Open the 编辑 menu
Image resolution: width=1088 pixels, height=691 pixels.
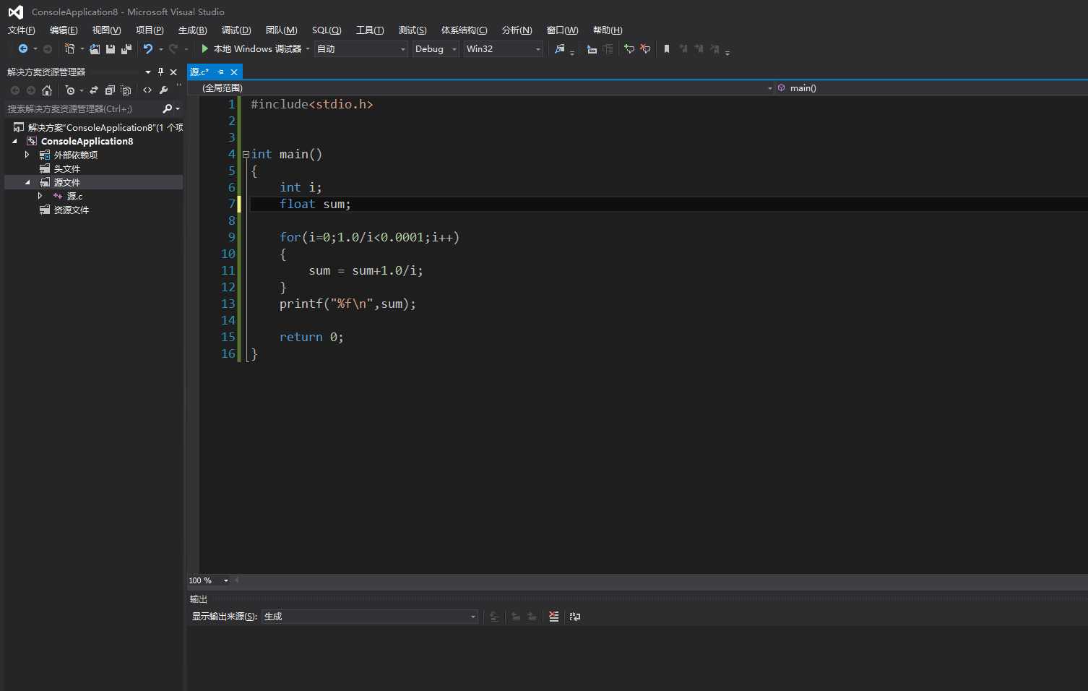click(64, 30)
